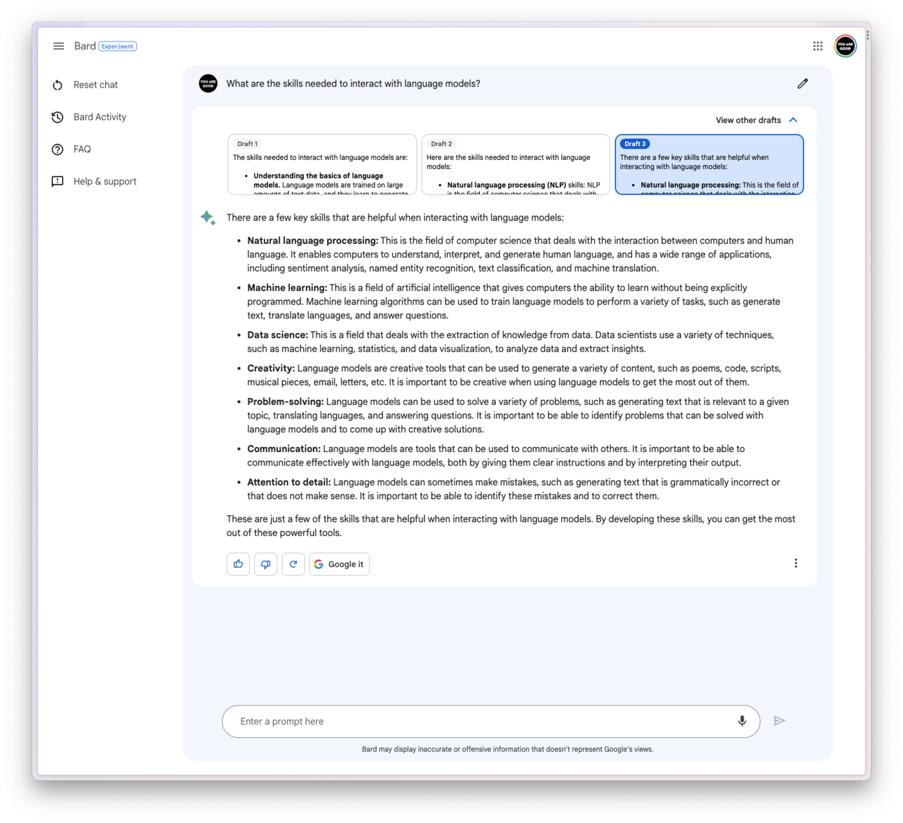Click the Experiment badge next to Bard
Screen dimensions: 903x823
click(117, 46)
